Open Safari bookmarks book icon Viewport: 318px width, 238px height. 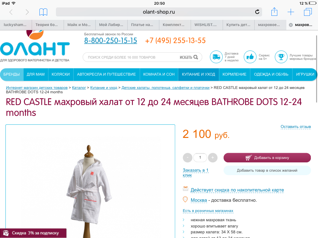(43, 12)
